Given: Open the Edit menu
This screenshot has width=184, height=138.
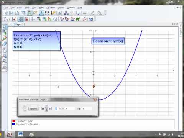Looking at the screenshot, I should point(13,8).
